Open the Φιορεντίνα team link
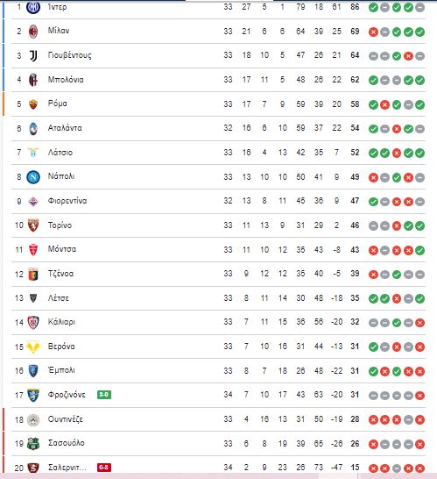The width and height of the screenshot is (437, 479). tap(67, 201)
